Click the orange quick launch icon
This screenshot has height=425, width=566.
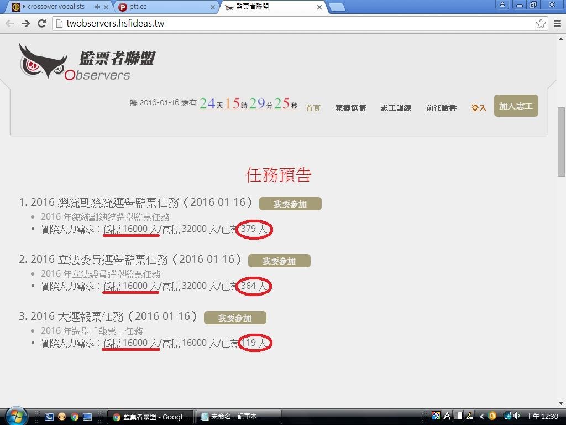[62, 417]
